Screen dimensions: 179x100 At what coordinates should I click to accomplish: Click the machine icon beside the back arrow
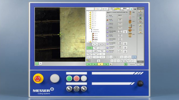click(135, 9)
